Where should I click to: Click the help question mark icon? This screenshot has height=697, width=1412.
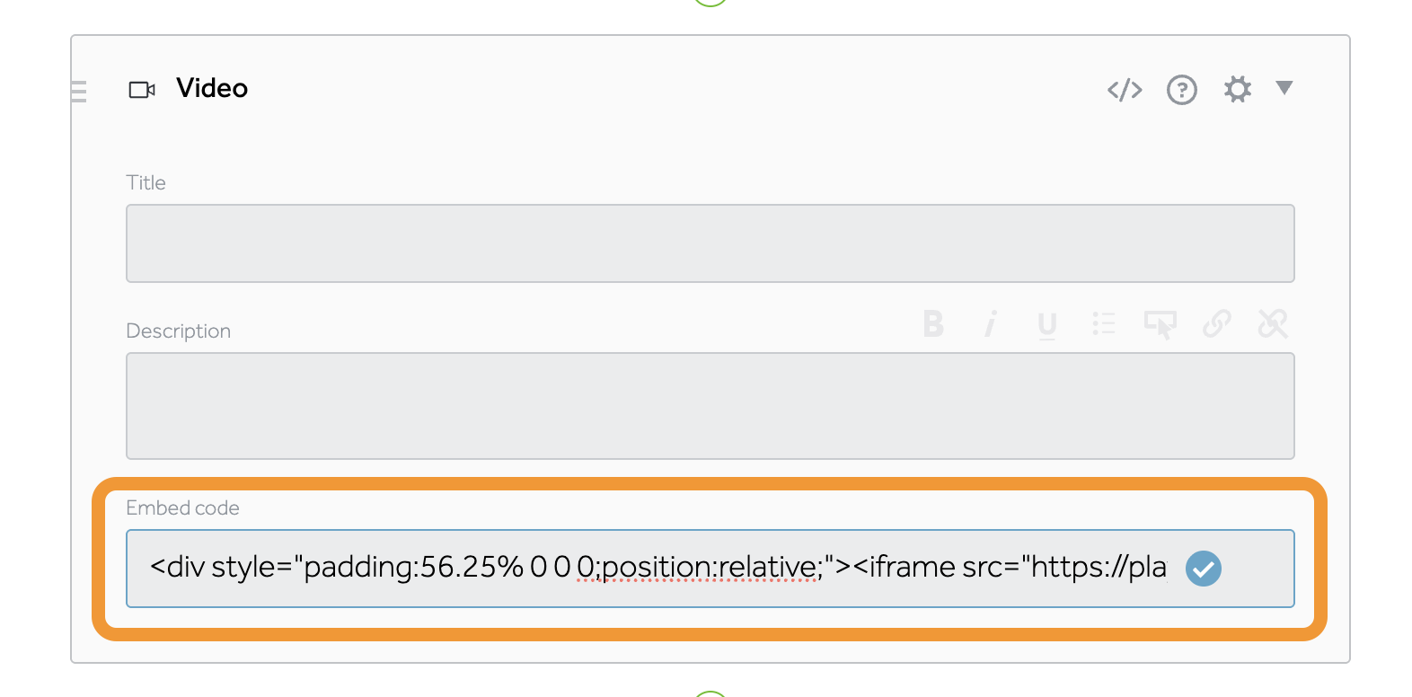pyautogui.click(x=1181, y=90)
